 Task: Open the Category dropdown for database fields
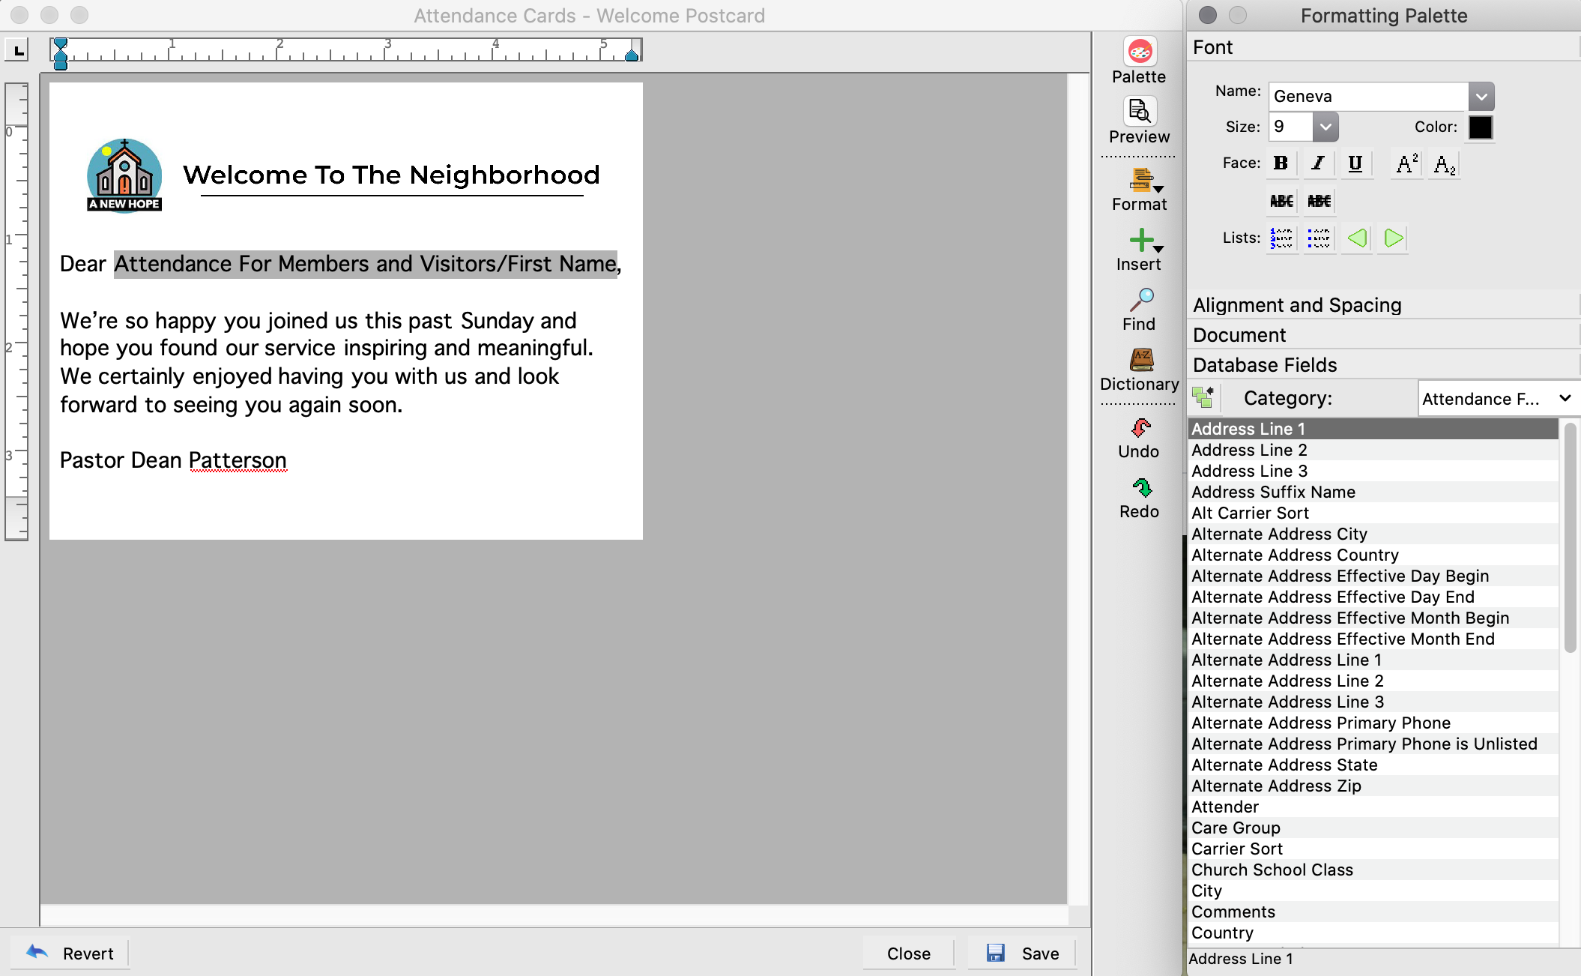(x=1497, y=398)
